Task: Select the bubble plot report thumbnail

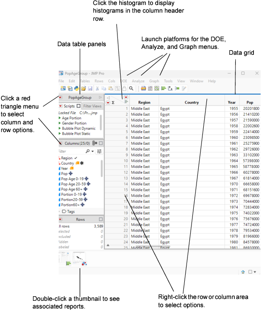Action: (x=79, y=259)
